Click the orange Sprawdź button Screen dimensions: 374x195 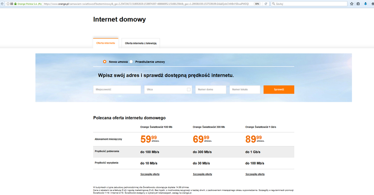[x=279, y=89]
